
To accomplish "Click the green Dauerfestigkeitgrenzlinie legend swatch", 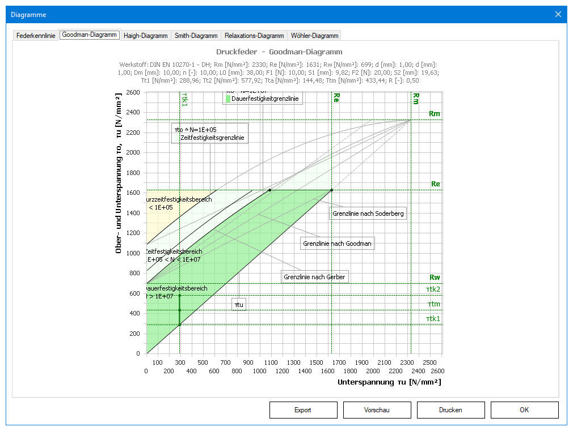I will click(x=228, y=99).
